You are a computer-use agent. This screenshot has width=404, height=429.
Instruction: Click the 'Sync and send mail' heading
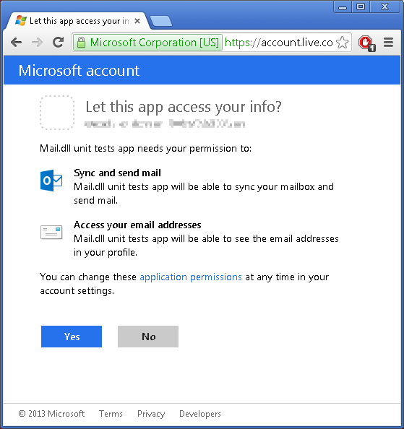click(117, 173)
